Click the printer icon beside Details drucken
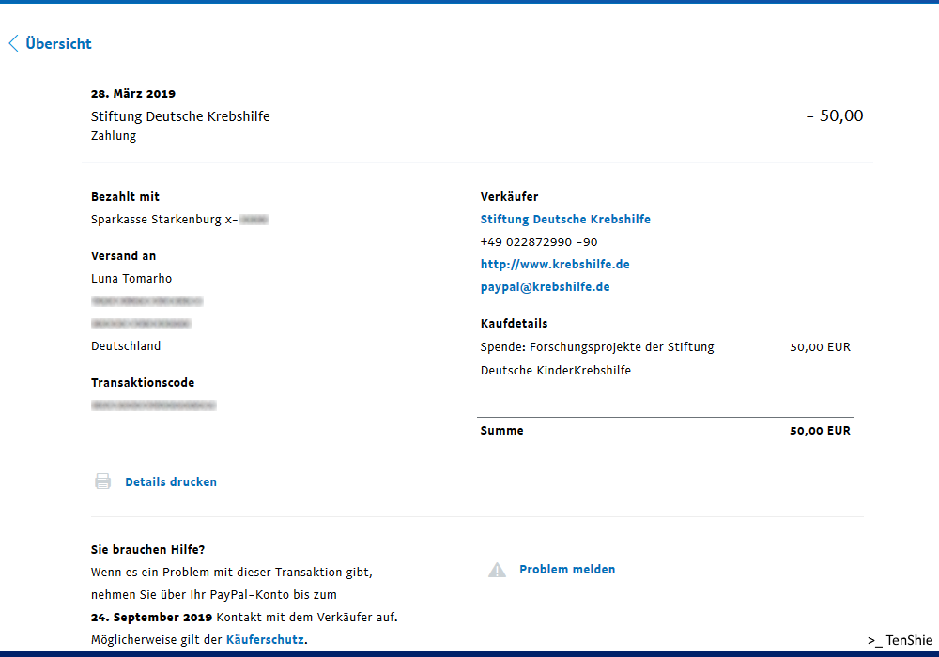The height and width of the screenshot is (657, 939). pos(103,481)
